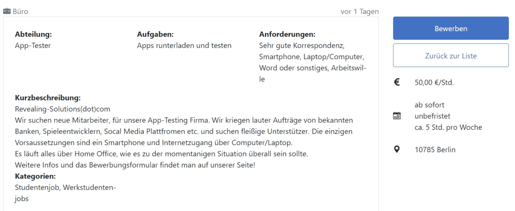The image size is (515, 211).
Task: Click the euro currency icon
Action: 397,82
